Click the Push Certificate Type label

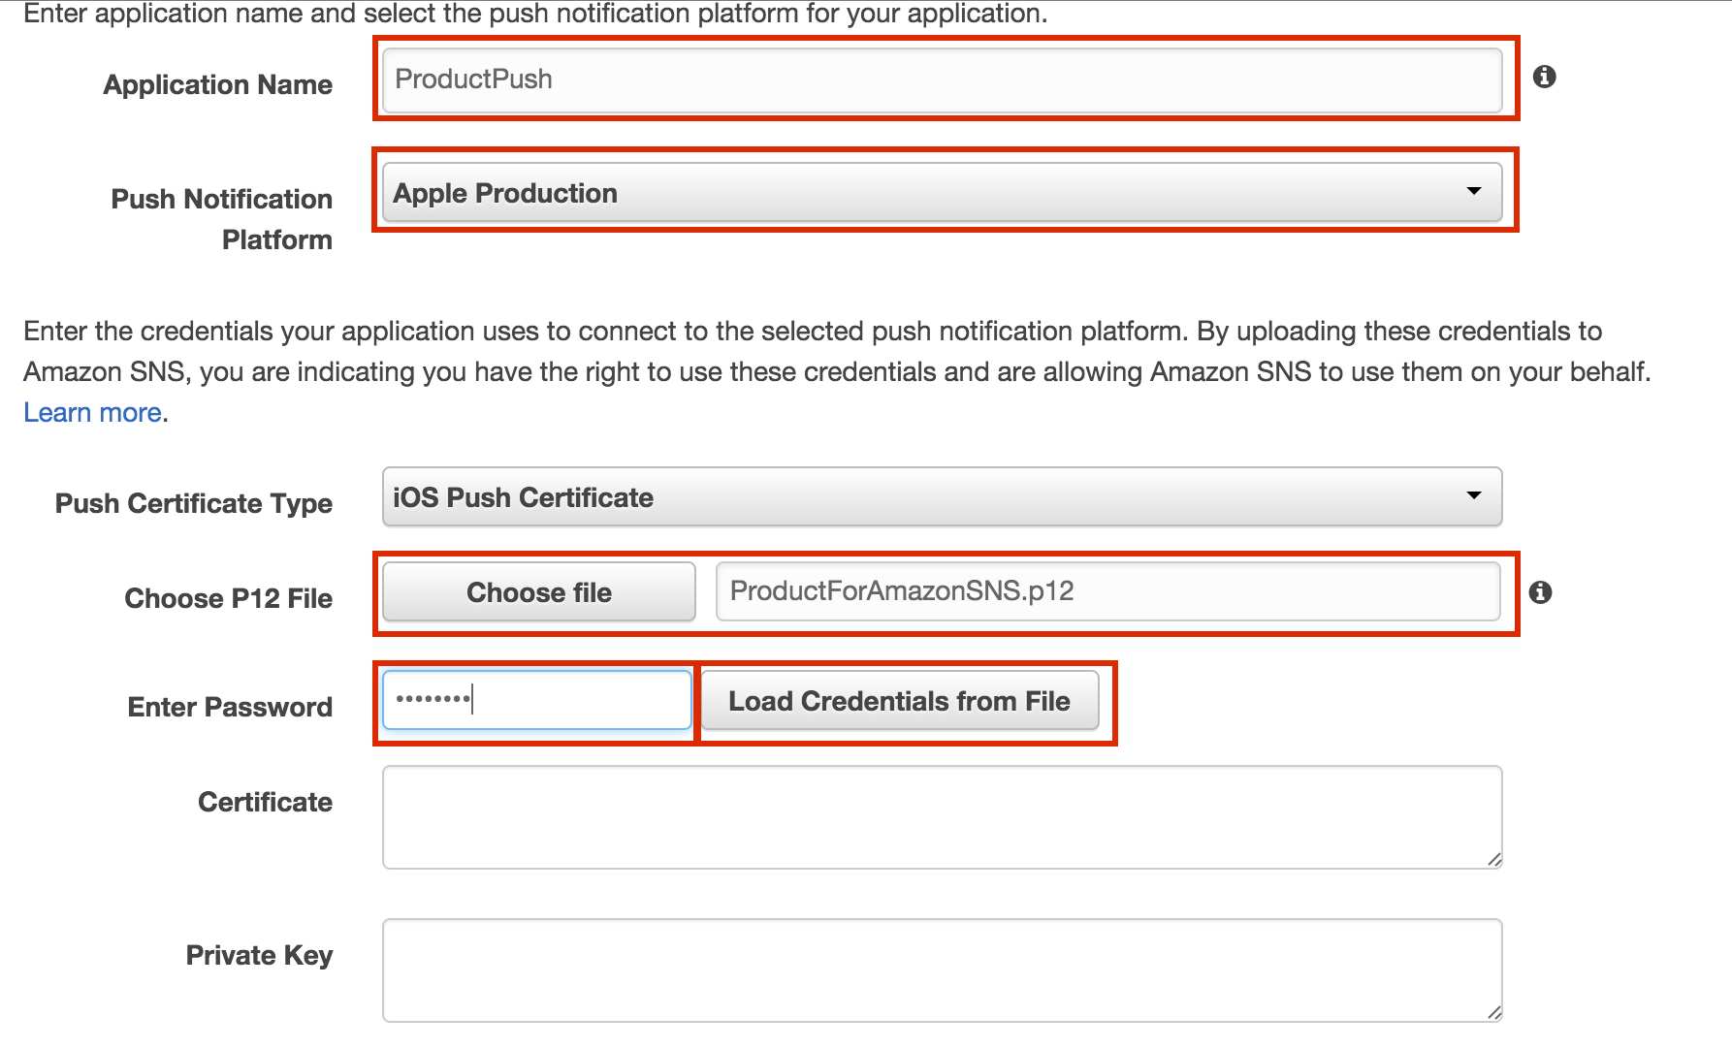pyautogui.click(x=194, y=504)
